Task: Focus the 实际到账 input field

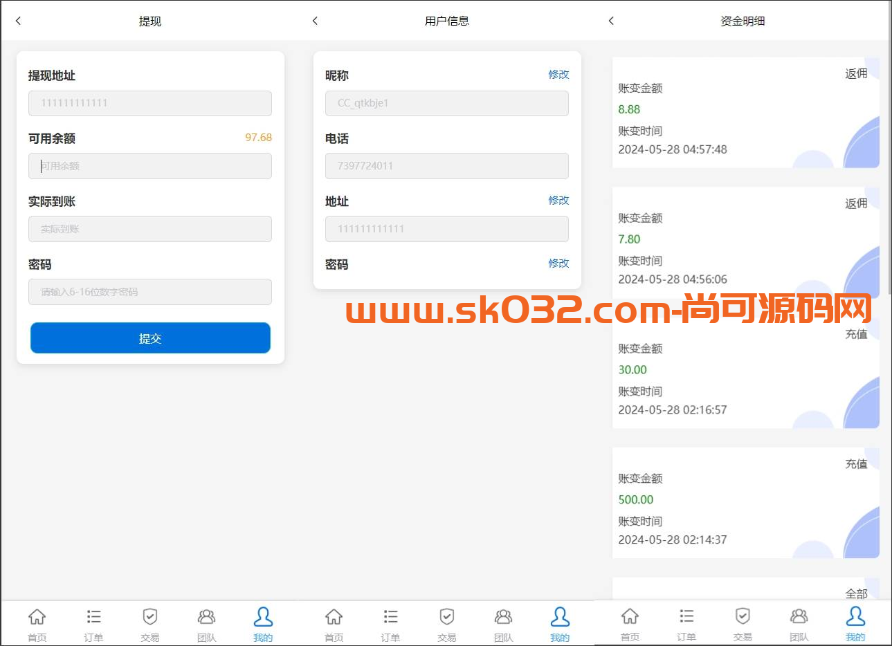Action: point(150,229)
